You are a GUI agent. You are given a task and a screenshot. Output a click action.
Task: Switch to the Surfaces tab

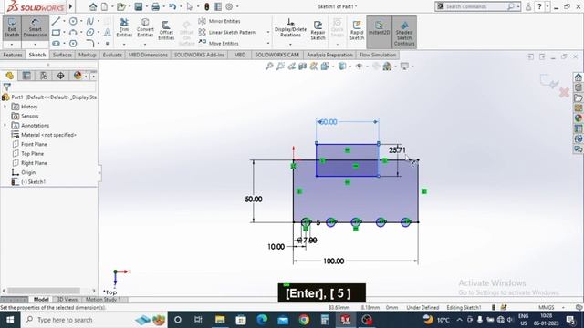click(x=62, y=55)
